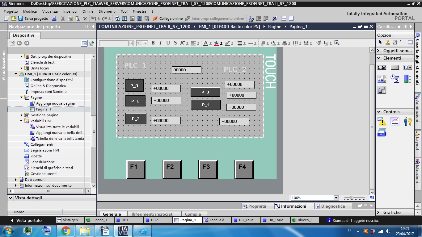Collapse the Vista dettagli panel
This screenshot has height=237, width=422.
(11, 198)
